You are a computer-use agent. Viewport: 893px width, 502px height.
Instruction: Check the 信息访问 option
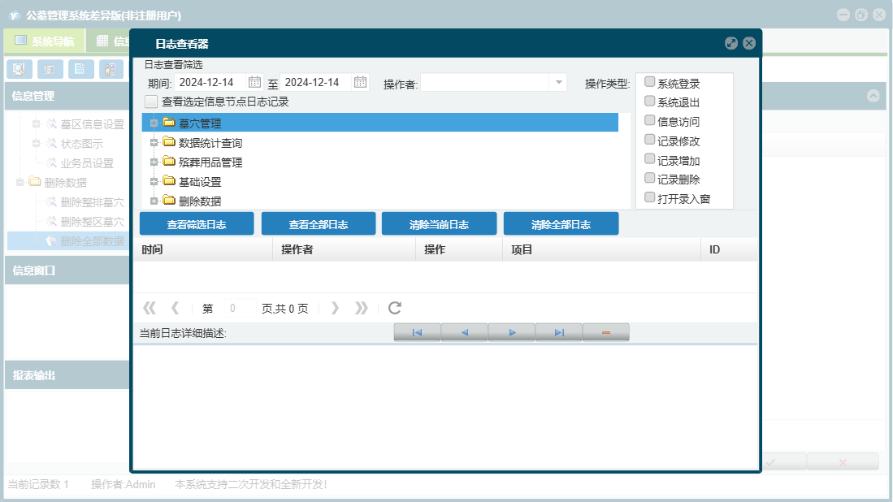click(649, 120)
